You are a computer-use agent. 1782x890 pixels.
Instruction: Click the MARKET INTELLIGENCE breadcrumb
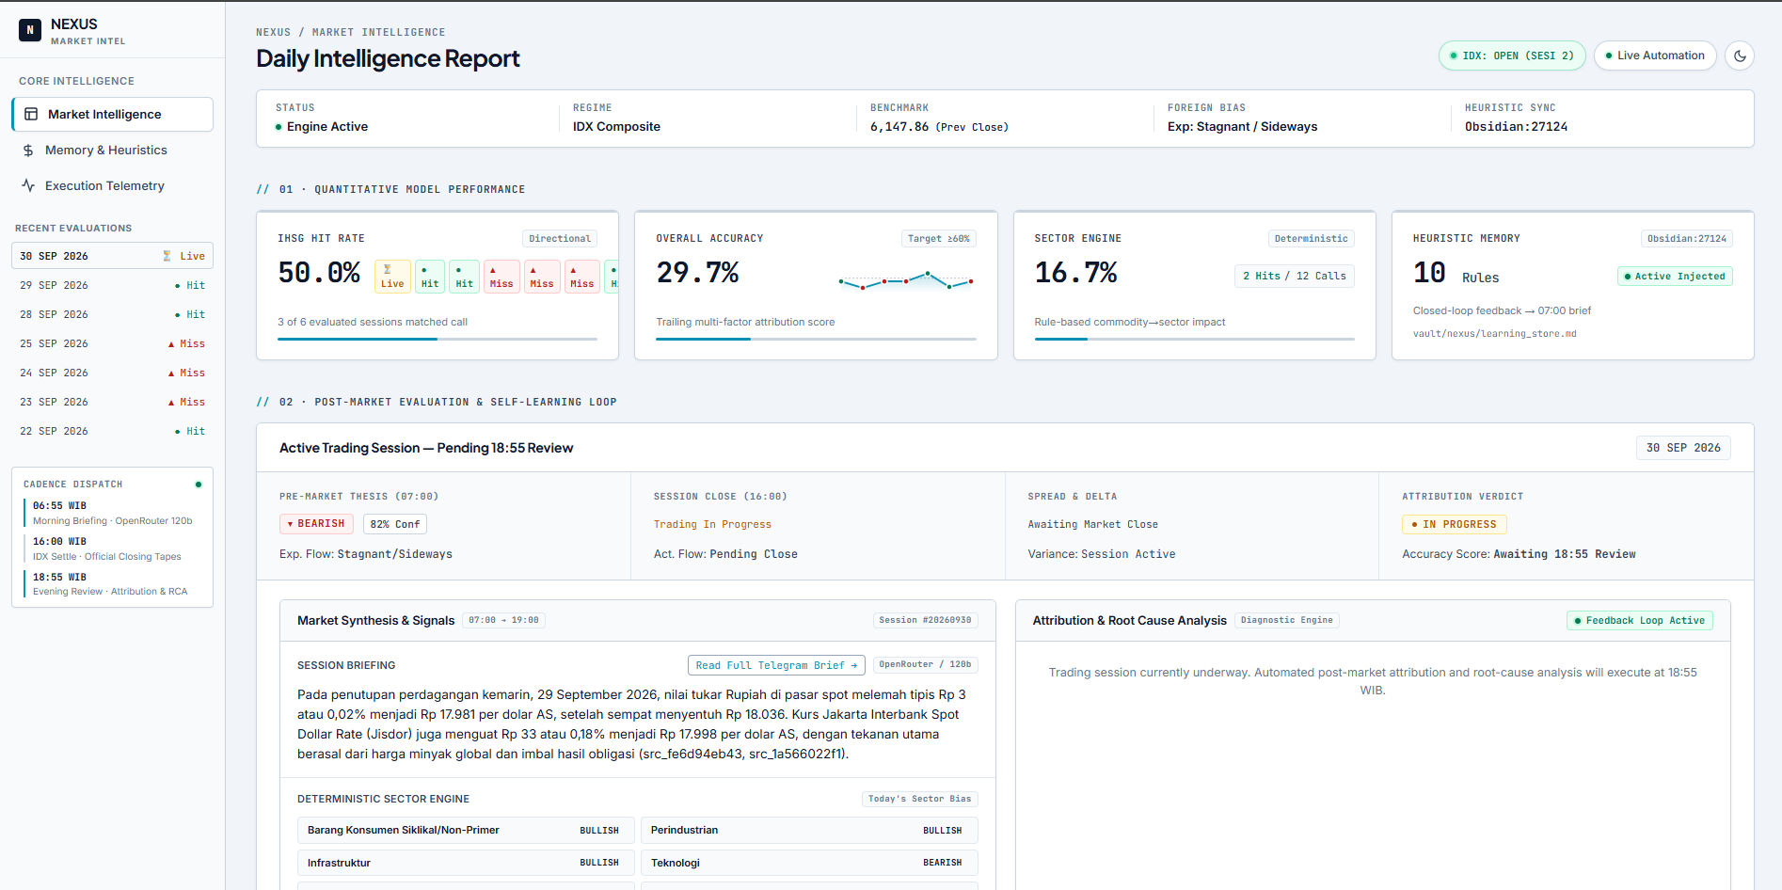pos(378,32)
